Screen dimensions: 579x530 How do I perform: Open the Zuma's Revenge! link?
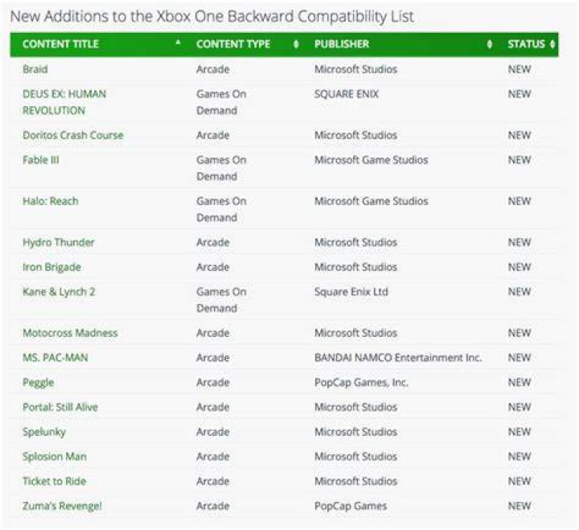click(x=62, y=506)
